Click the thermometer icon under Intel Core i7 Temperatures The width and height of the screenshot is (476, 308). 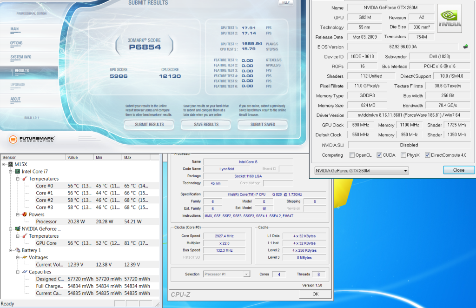[25, 179]
